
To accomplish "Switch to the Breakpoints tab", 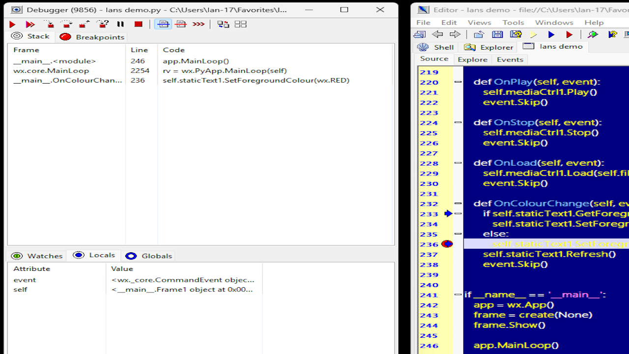I will [92, 37].
